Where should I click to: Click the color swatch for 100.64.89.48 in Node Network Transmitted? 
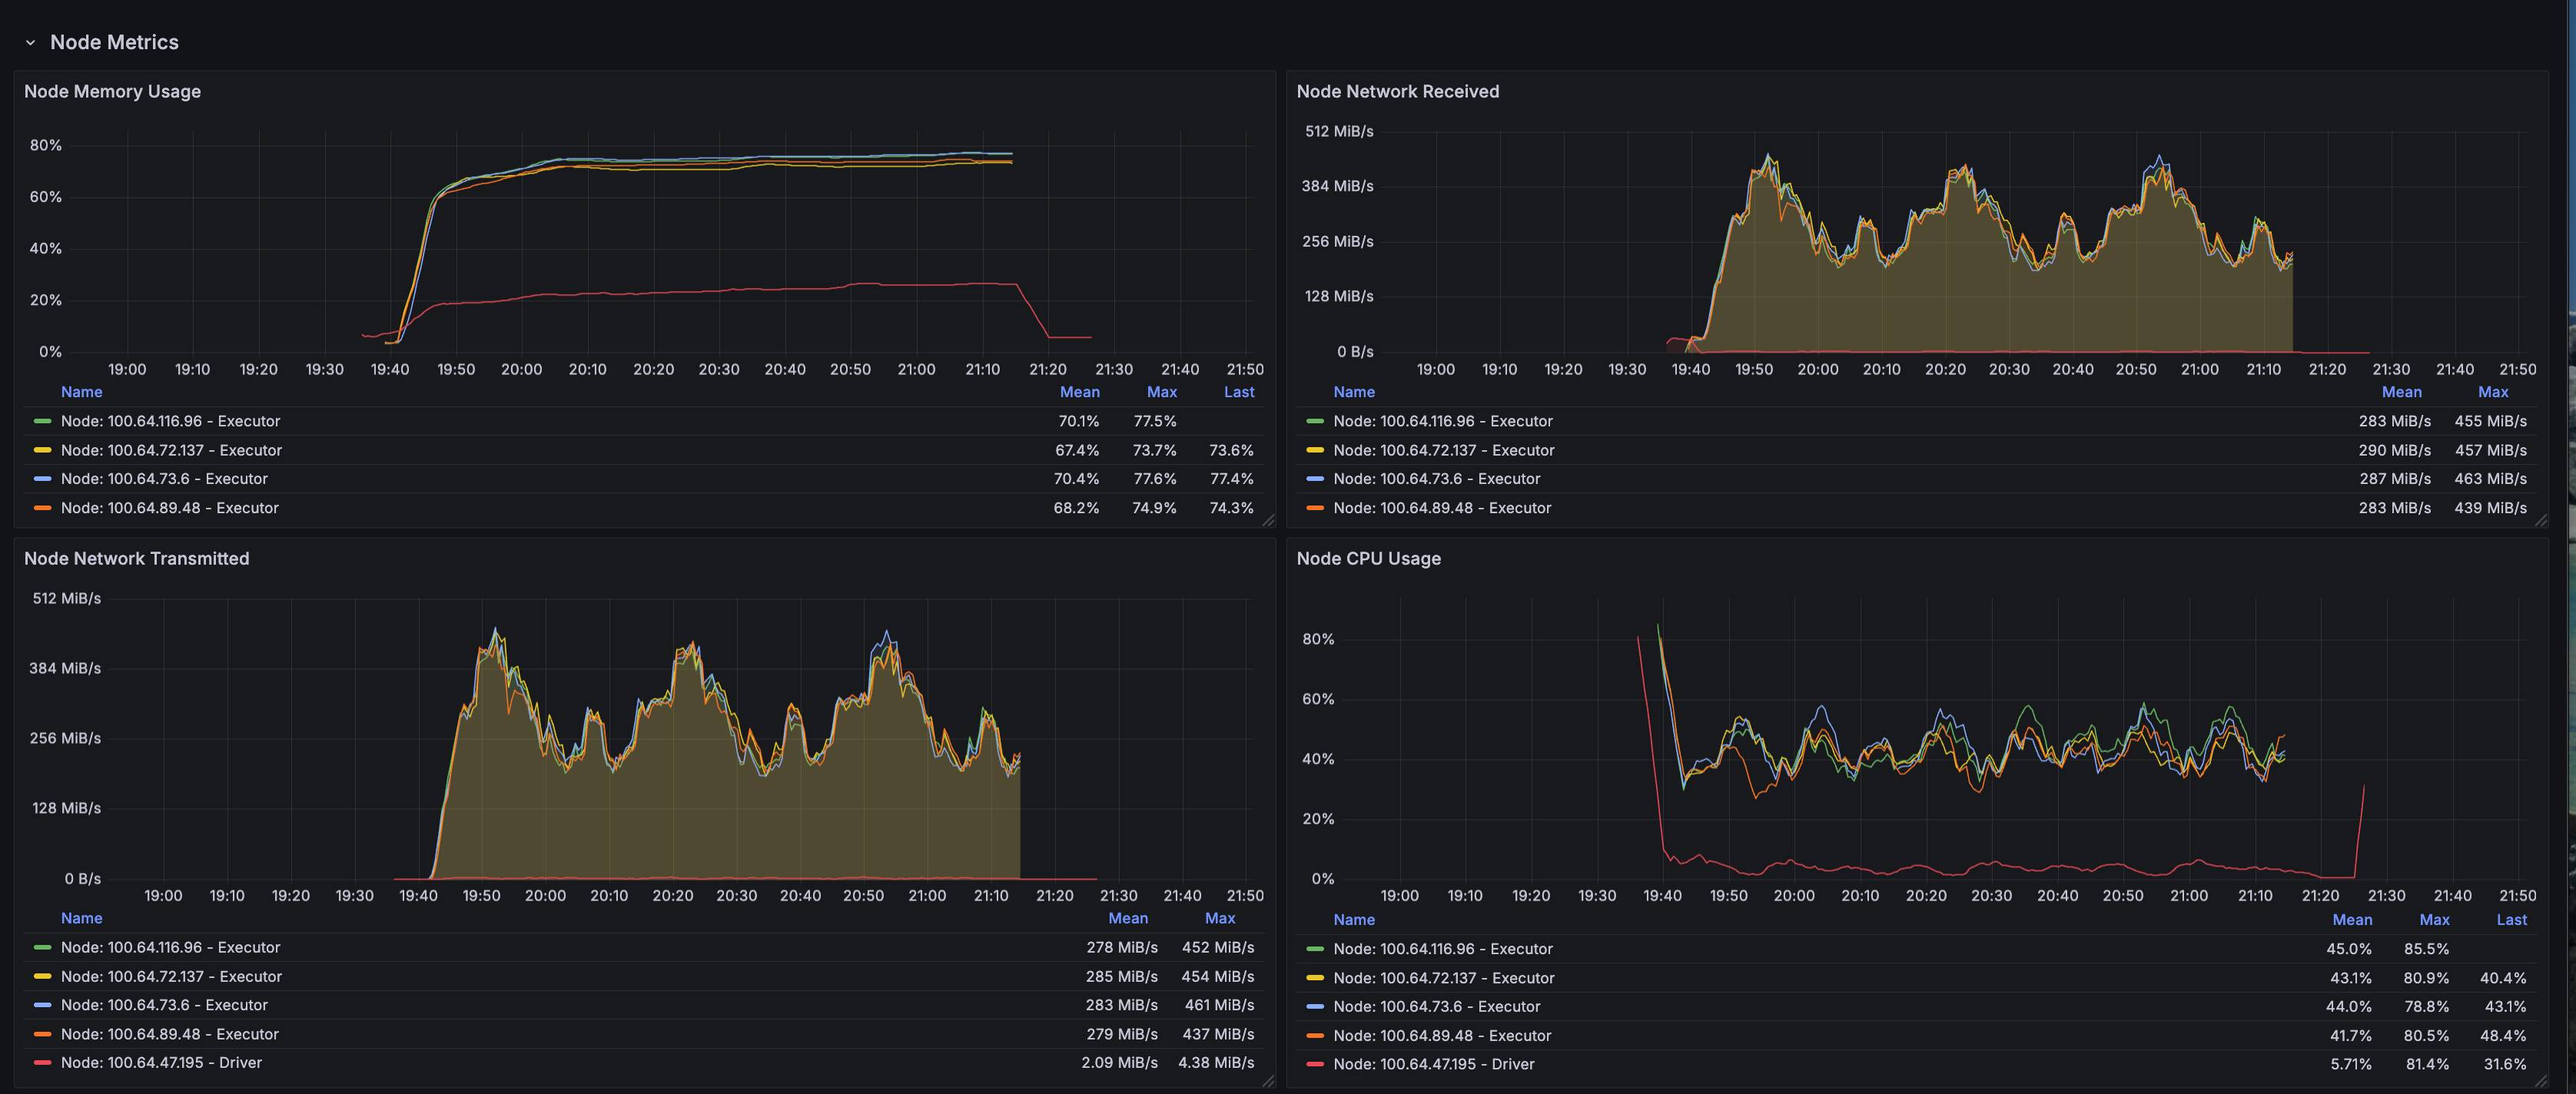click(42, 1034)
